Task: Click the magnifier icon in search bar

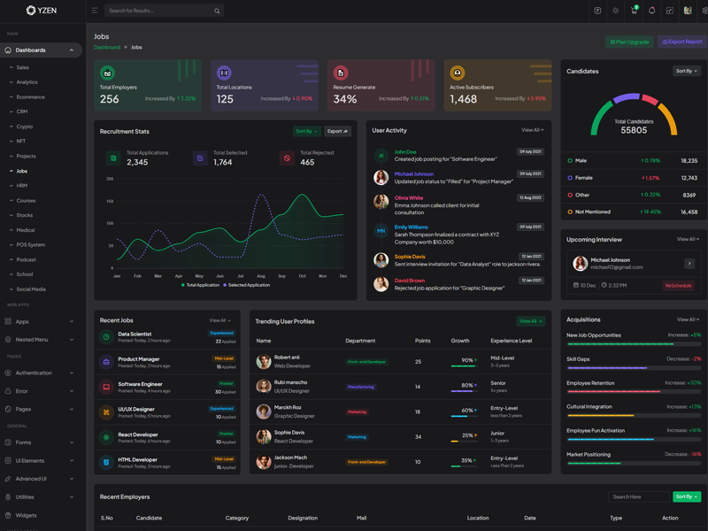Action: (217, 11)
